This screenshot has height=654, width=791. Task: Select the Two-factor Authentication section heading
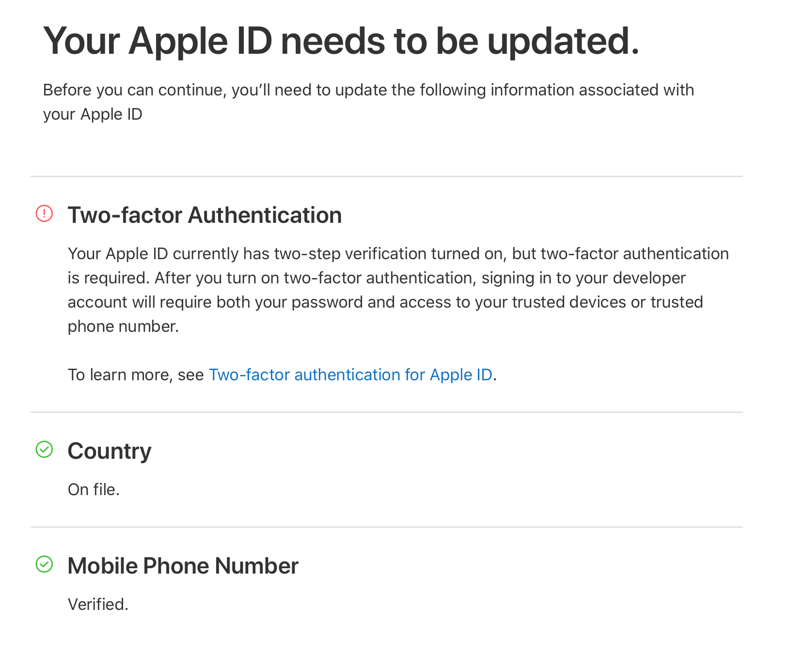point(205,215)
